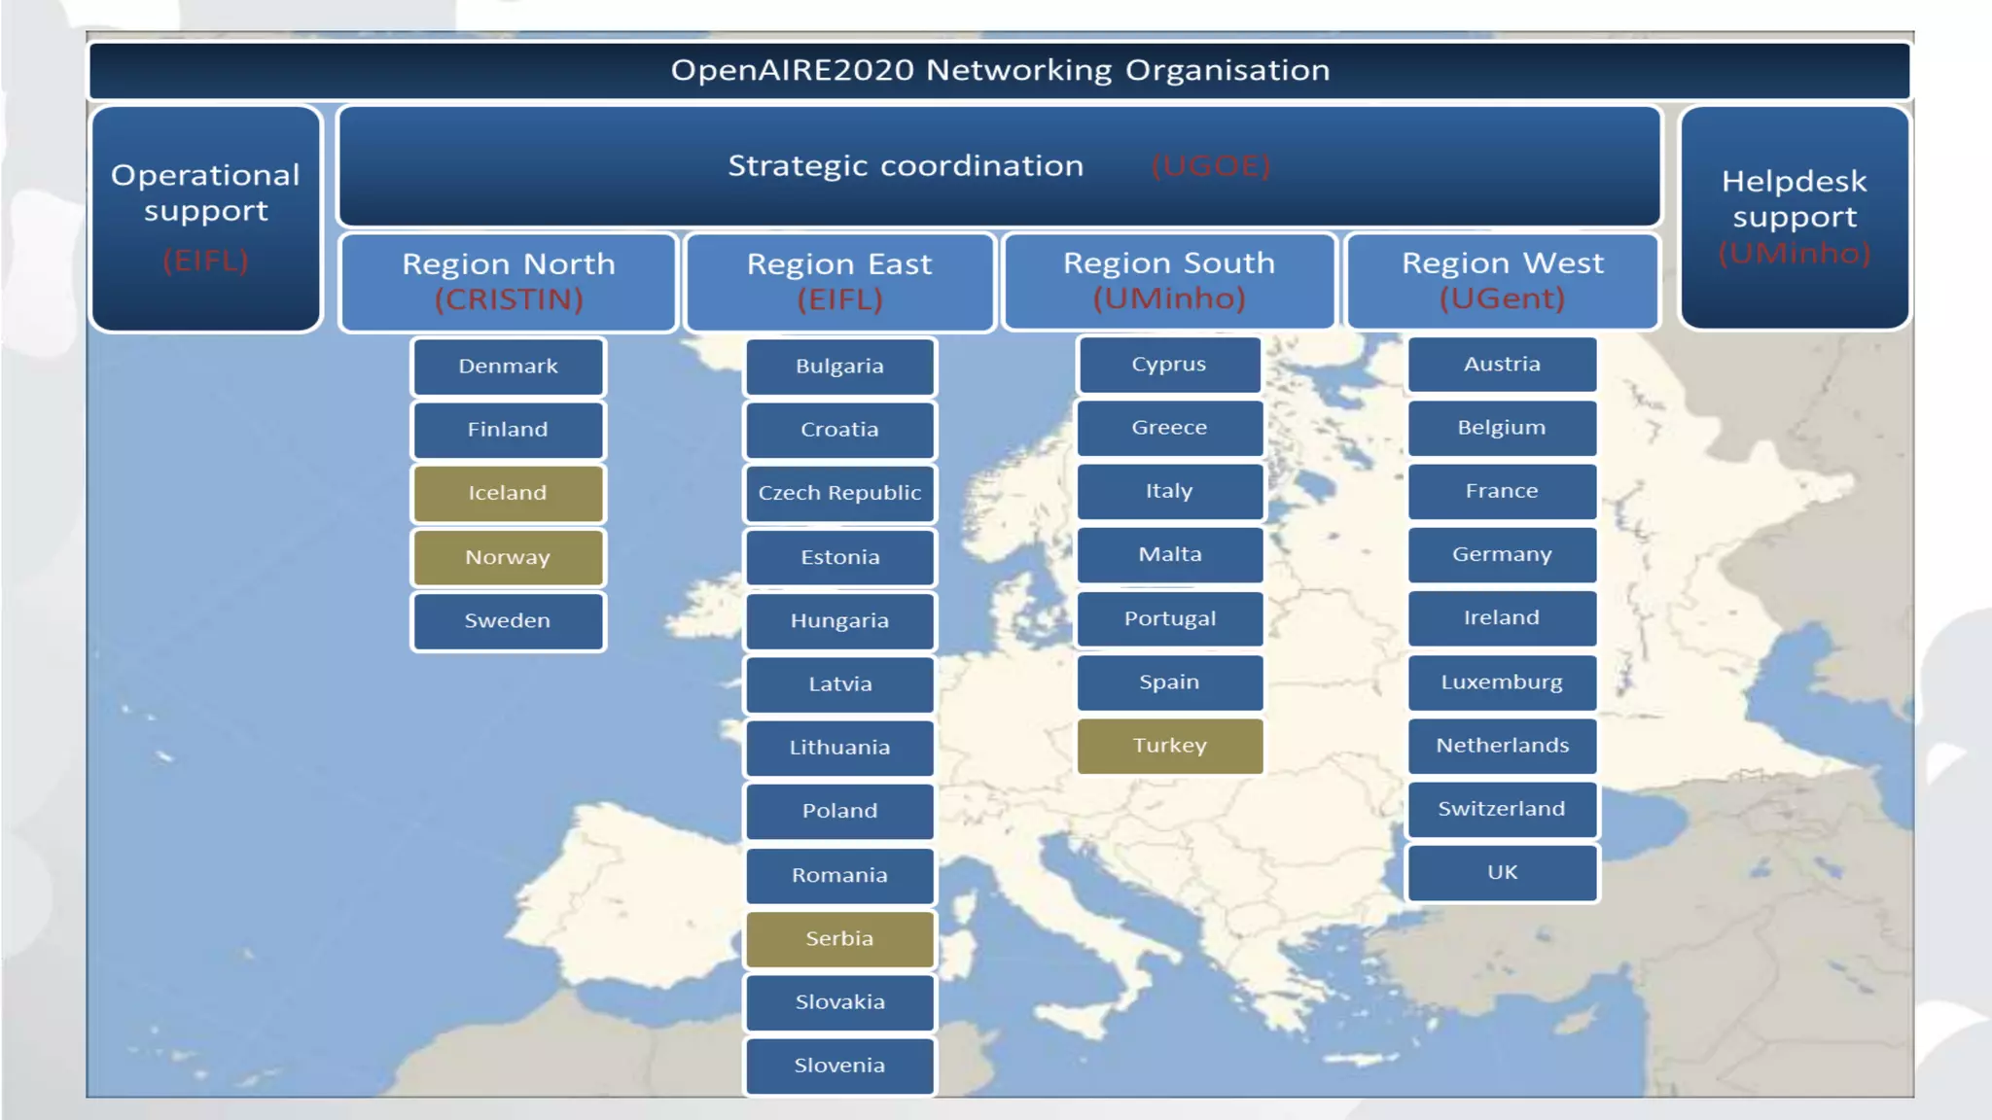Select the gold Norway box
The width and height of the screenshot is (1992, 1120).
pos(508,557)
